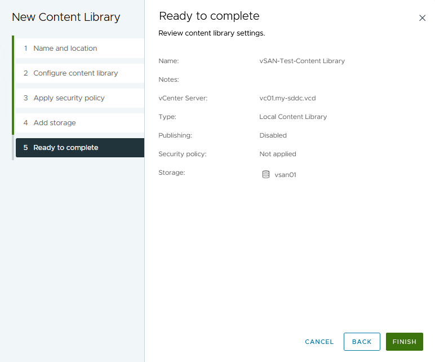Click the vsan01 storage name
This screenshot has height=362, width=435.
(285, 175)
